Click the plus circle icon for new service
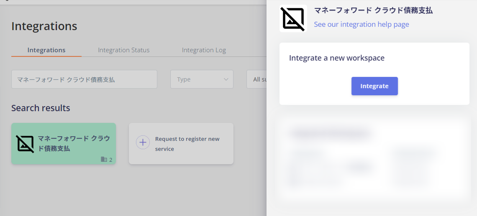The width and height of the screenshot is (477, 216). coord(143,142)
